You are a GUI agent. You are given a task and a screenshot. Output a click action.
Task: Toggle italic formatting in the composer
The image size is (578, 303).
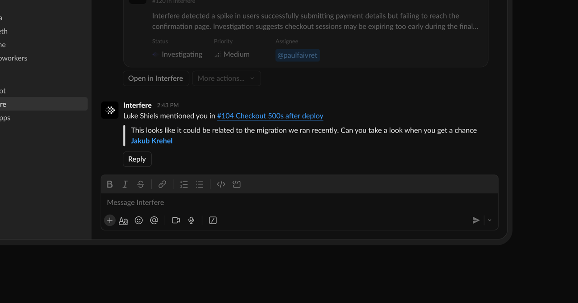125,184
